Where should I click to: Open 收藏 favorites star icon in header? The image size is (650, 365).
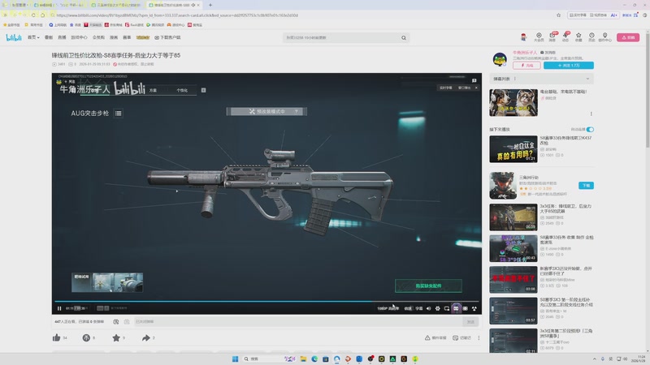[578, 37]
